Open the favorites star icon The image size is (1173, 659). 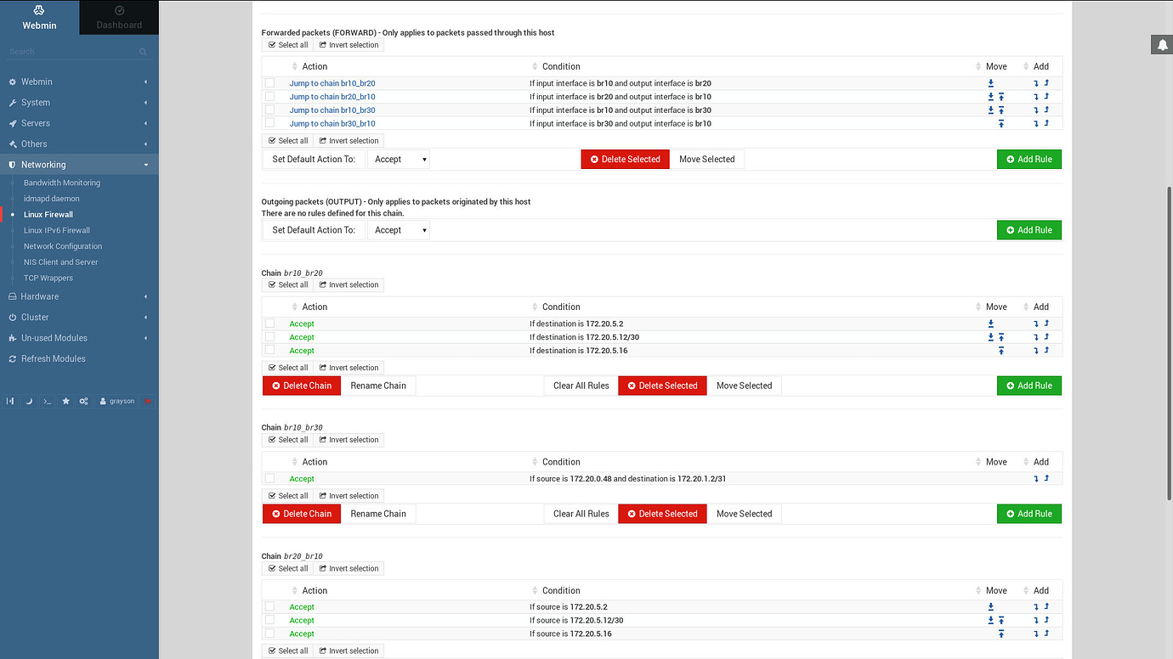[65, 401]
